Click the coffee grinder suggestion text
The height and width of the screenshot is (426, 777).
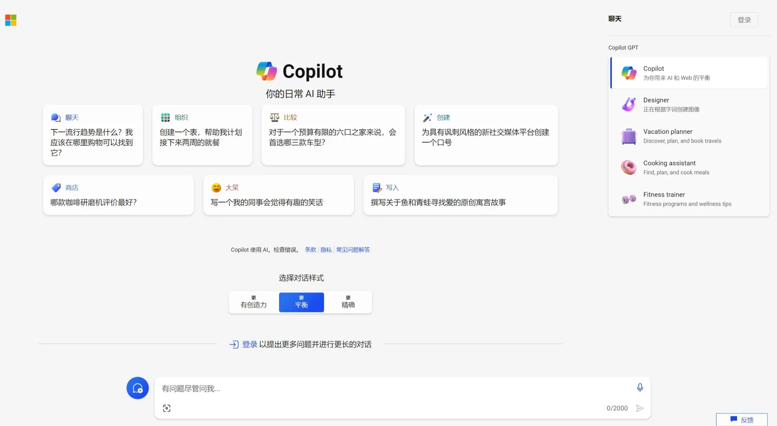(93, 202)
